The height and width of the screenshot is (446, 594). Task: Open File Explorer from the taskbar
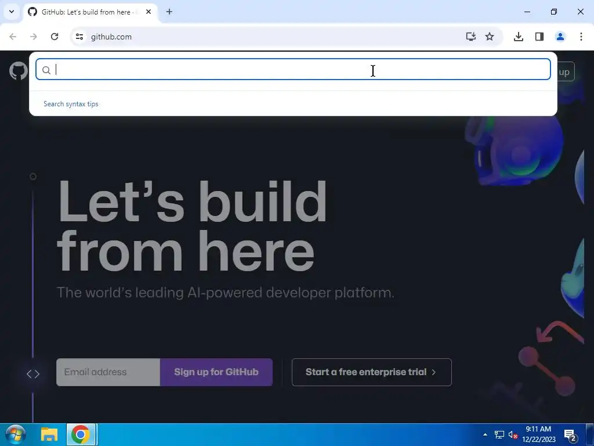[x=49, y=434]
